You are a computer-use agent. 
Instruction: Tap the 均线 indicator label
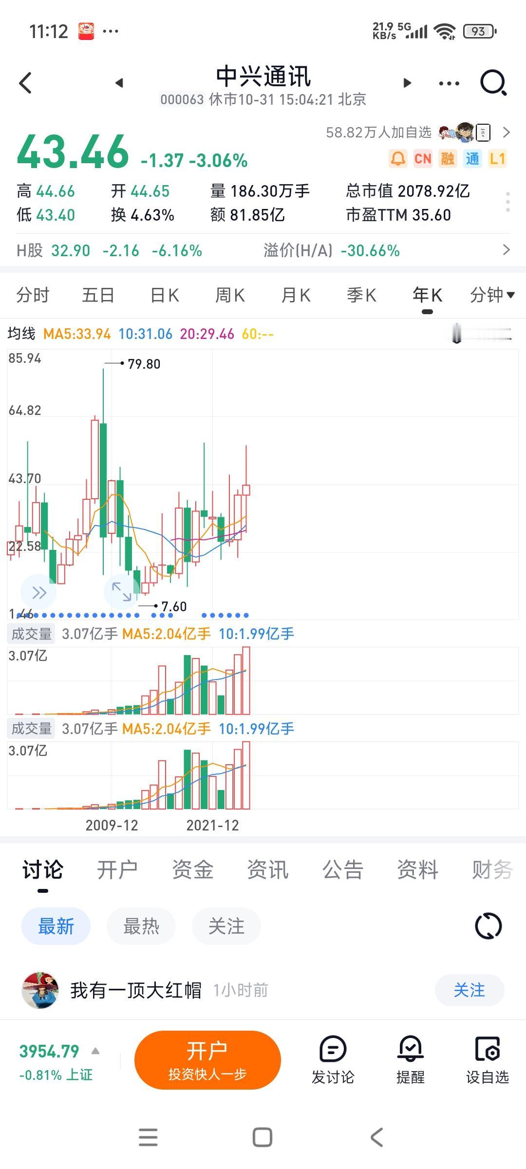pyautogui.click(x=21, y=334)
